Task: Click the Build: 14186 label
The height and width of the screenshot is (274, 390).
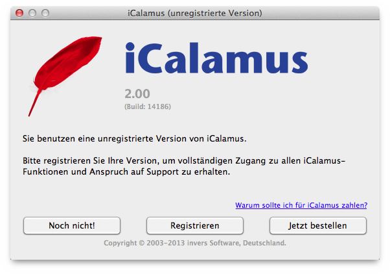Action: [148, 106]
